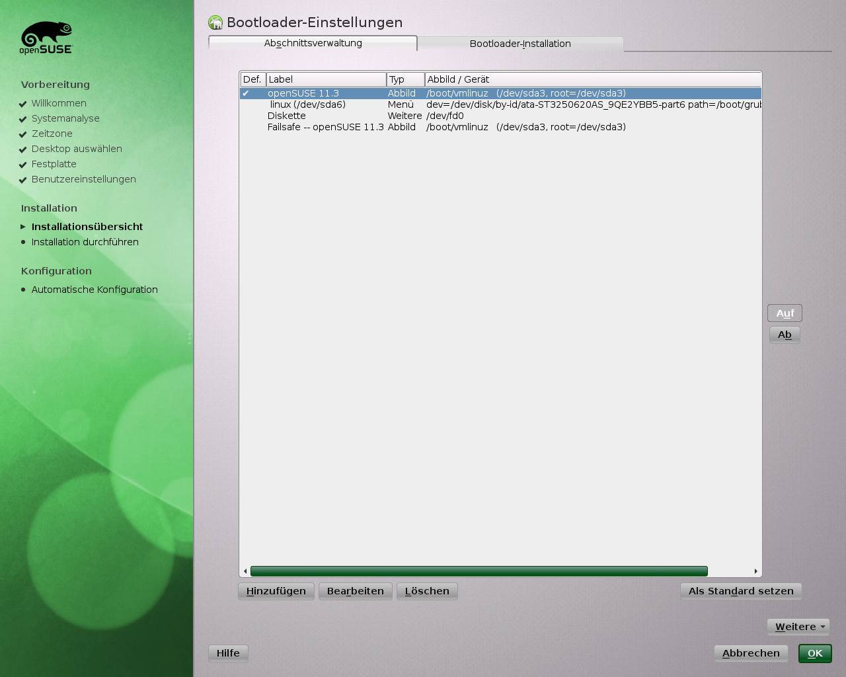This screenshot has height=677, width=846.
Task: Click Installationsübersicht in the sidebar
Action: [x=87, y=227]
